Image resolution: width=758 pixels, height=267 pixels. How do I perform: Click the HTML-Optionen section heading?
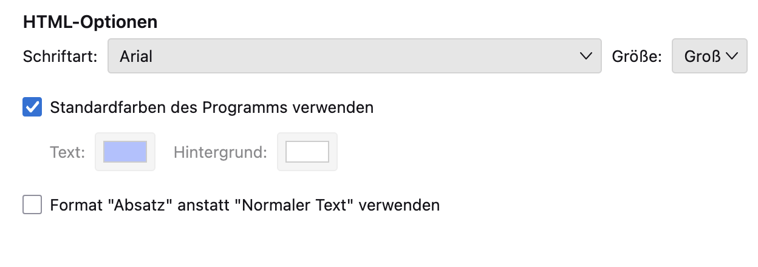click(x=90, y=22)
